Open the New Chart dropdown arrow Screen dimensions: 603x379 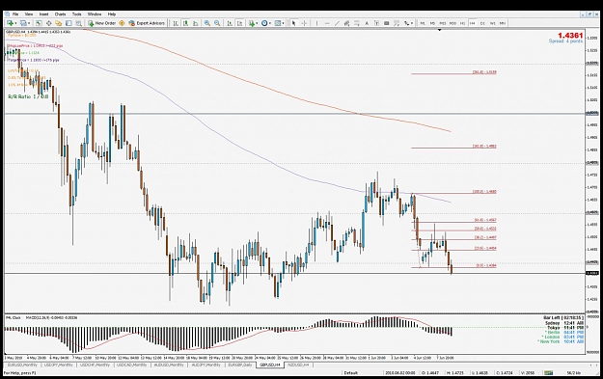tap(15, 23)
